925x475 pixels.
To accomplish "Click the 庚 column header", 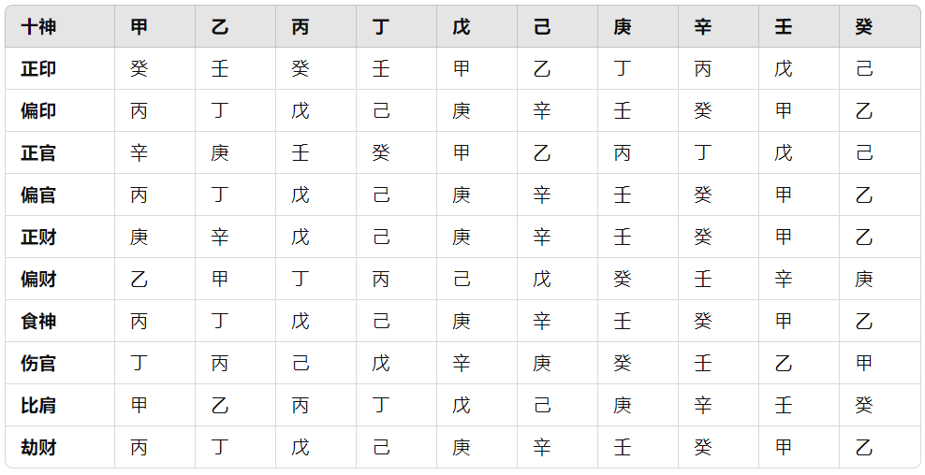I will [623, 27].
